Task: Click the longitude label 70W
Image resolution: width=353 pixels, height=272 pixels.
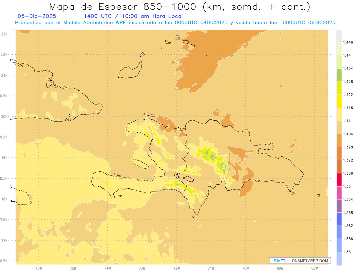Action: (246, 268)
